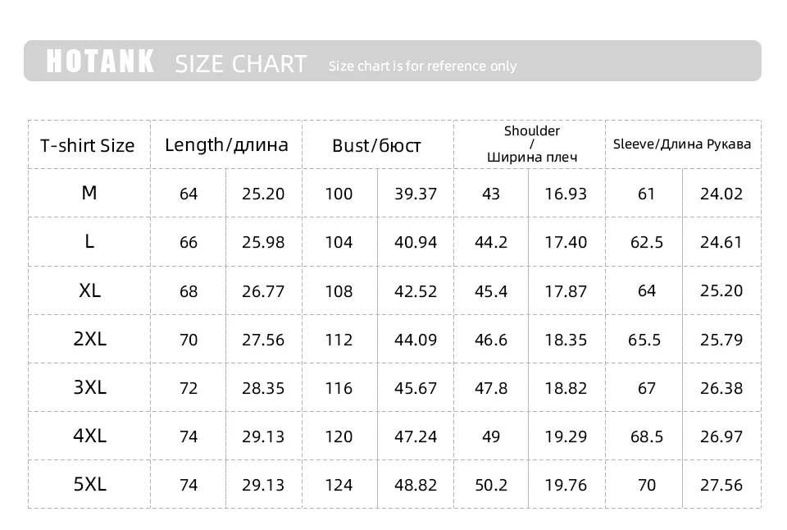Select the 2XL size row label
787x530 pixels.
(x=89, y=339)
